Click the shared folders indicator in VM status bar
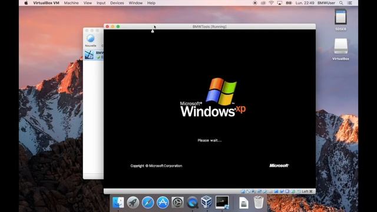The image size is (377, 212). [270, 191]
